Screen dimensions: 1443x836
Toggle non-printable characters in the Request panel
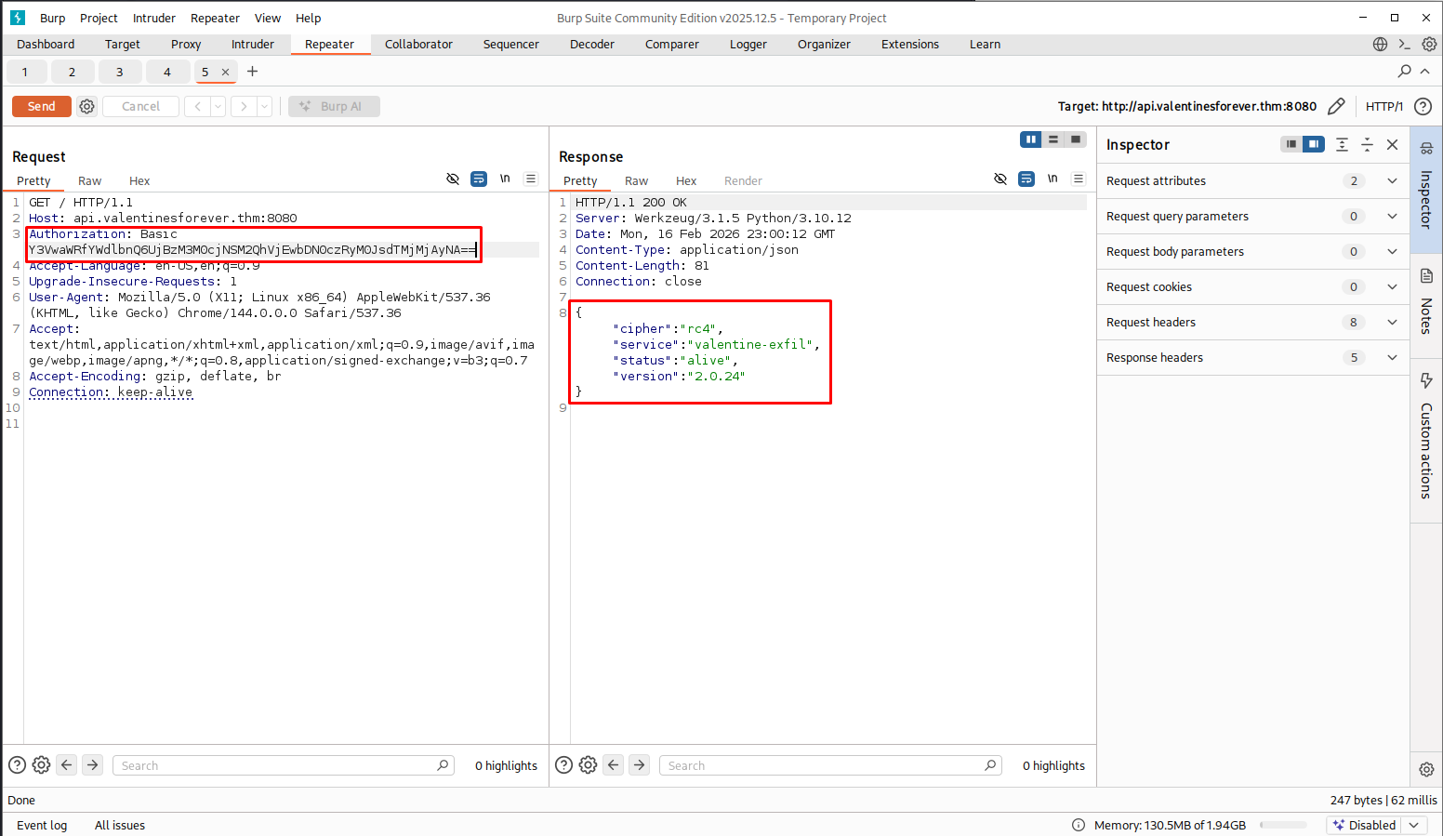[505, 179]
